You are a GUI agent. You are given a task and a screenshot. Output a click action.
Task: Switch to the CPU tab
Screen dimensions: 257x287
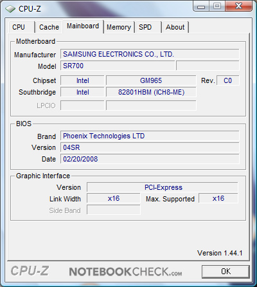[x=21, y=27]
